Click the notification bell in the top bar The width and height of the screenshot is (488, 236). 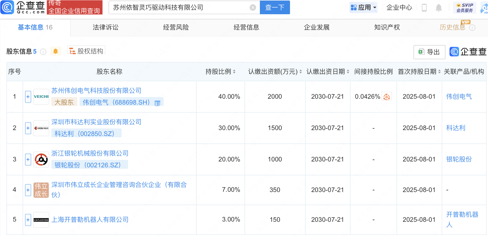pyautogui.click(x=439, y=8)
